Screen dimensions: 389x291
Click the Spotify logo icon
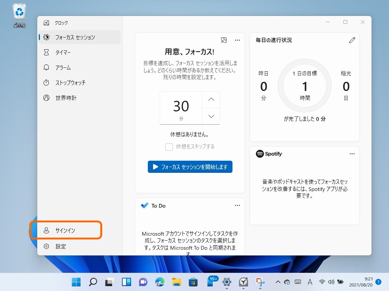(x=260, y=154)
